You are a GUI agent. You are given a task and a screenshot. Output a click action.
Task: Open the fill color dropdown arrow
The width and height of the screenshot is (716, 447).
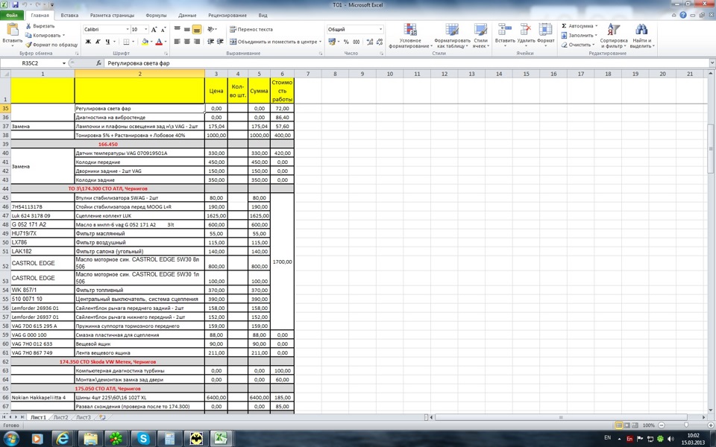151,42
